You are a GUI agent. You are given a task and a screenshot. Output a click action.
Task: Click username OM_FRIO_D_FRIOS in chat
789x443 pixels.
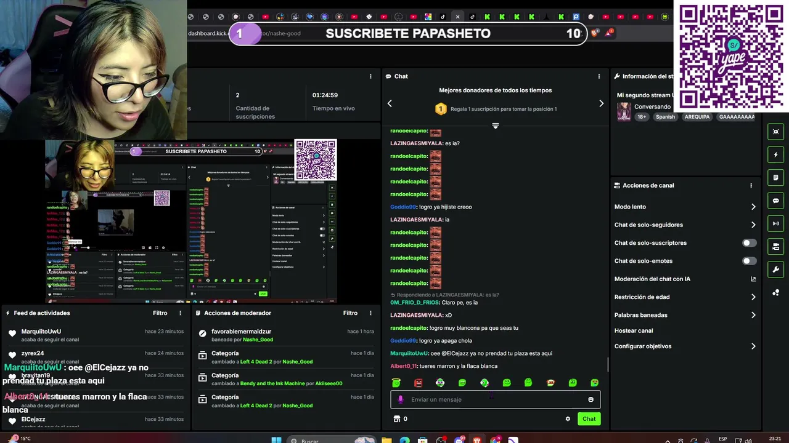[415, 303]
